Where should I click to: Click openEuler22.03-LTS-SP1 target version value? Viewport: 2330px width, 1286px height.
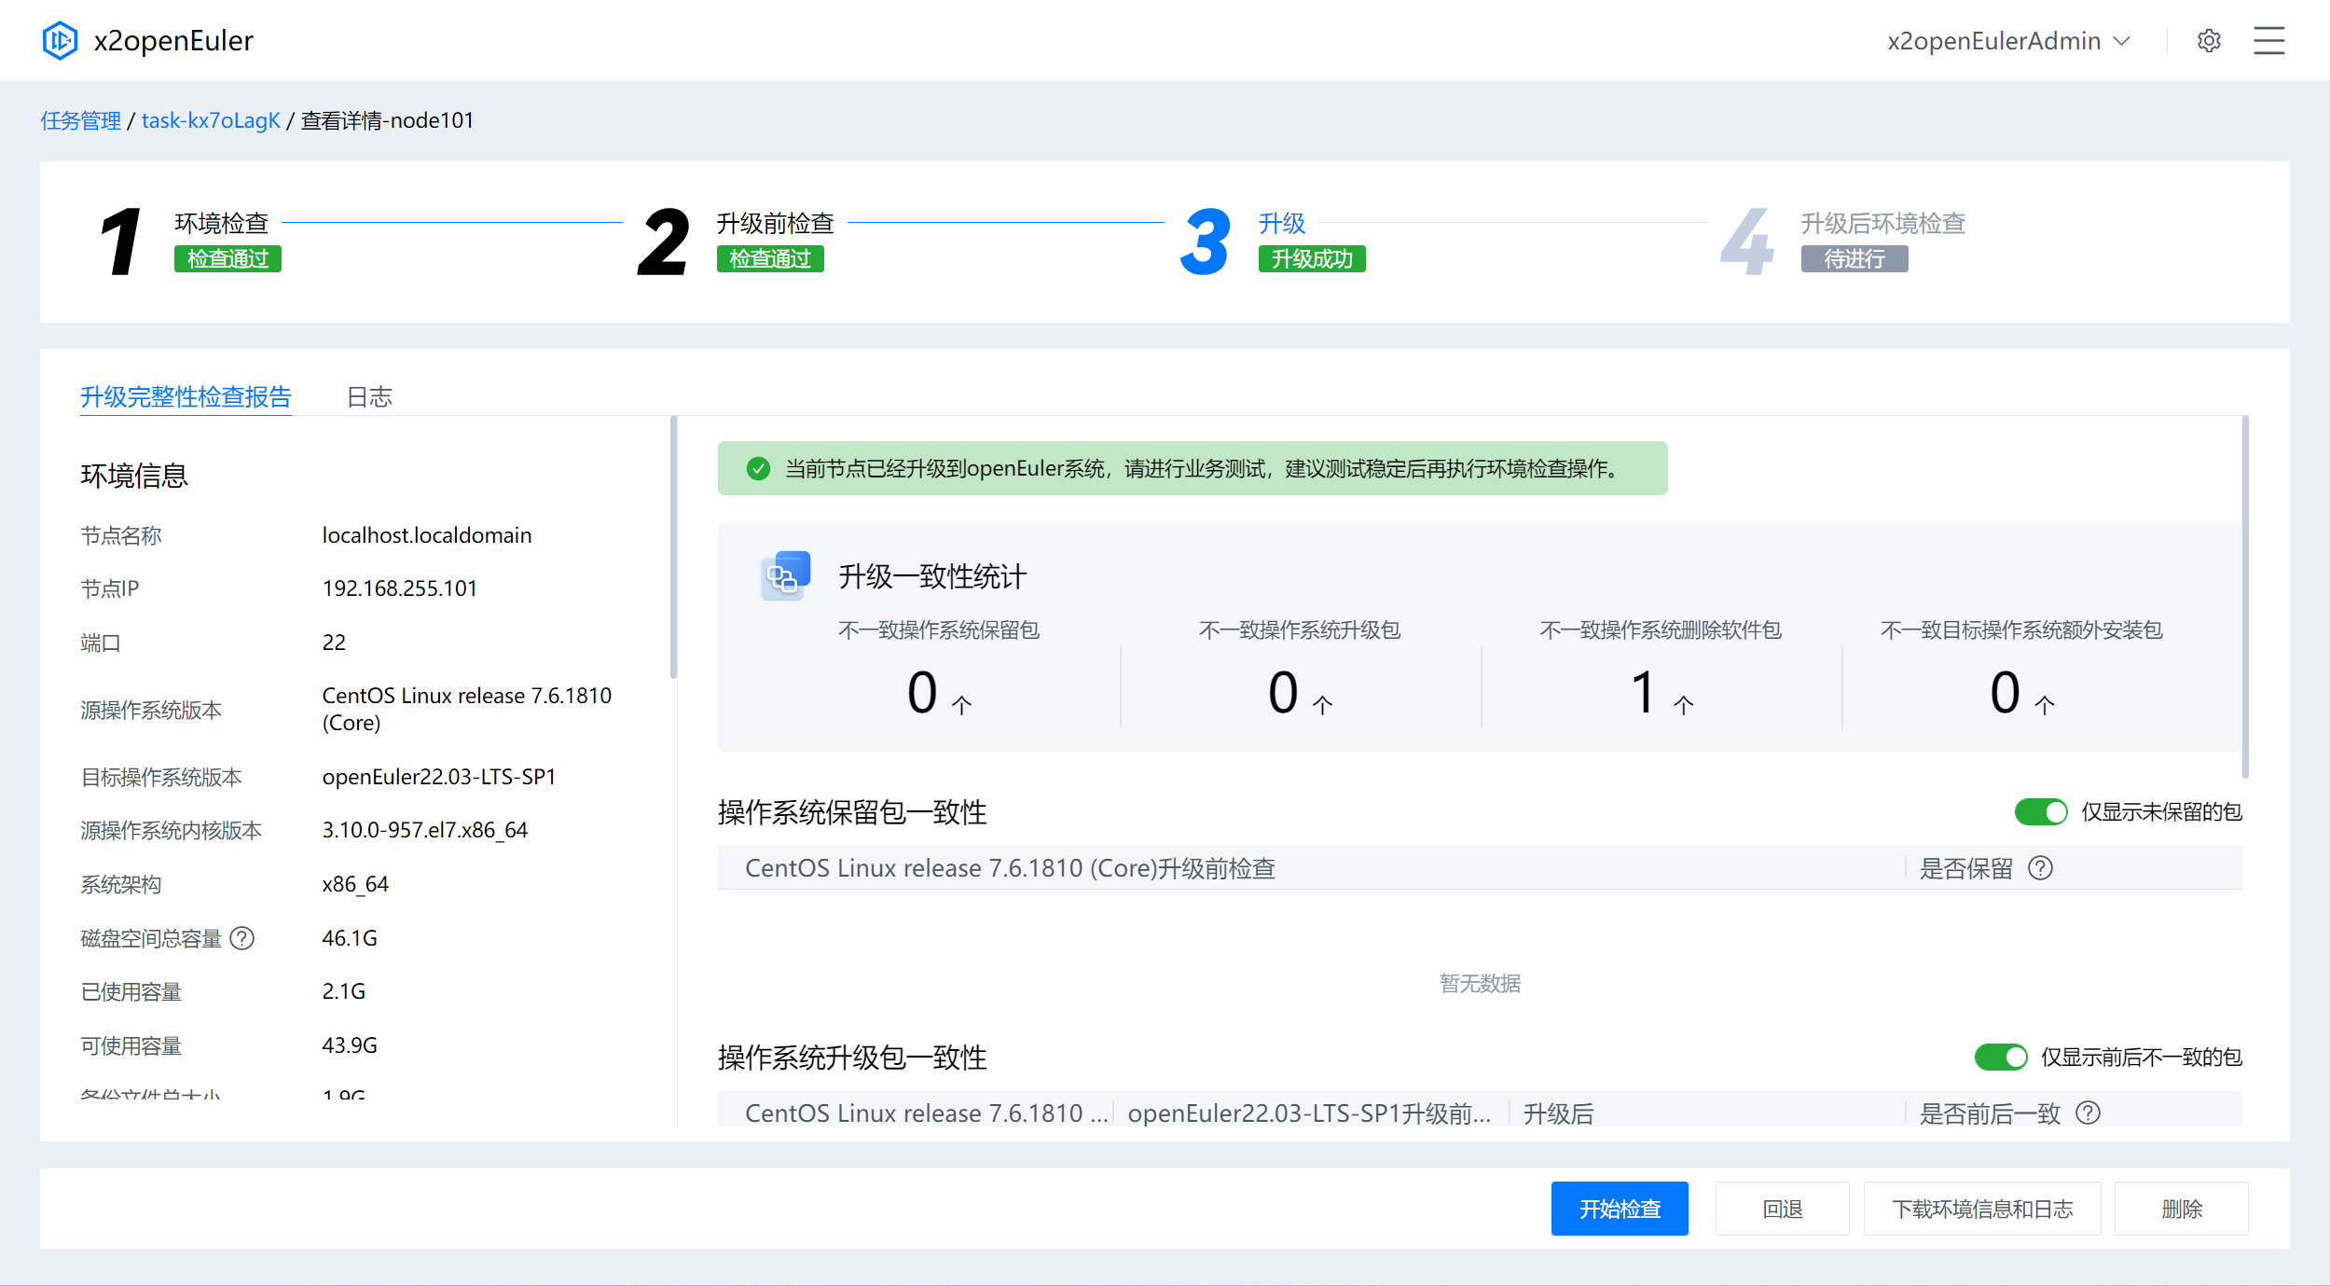coord(439,777)
